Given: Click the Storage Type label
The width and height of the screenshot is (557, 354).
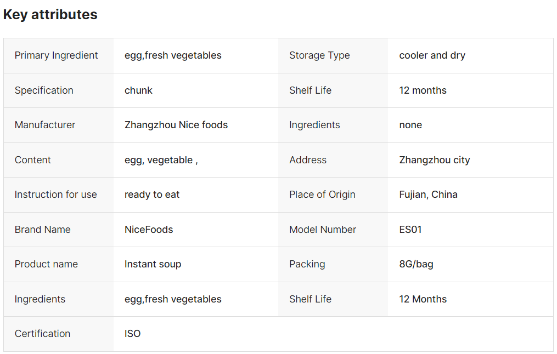Looking at the screenshot, I should (x=319, y=55).
